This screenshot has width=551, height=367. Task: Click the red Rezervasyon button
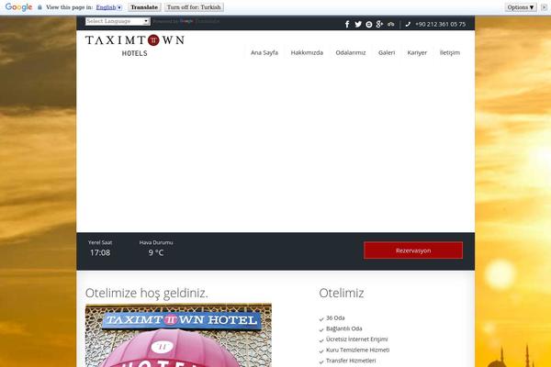[x=413, y=250]
